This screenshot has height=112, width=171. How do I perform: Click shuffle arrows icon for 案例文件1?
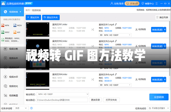coord(93,29)
